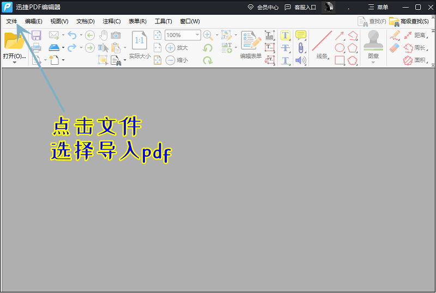
Task: Click the purple Save floppy icon
Action: click(x=36, y=35)
